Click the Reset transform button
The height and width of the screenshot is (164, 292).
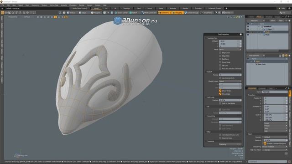click(276, 123)
